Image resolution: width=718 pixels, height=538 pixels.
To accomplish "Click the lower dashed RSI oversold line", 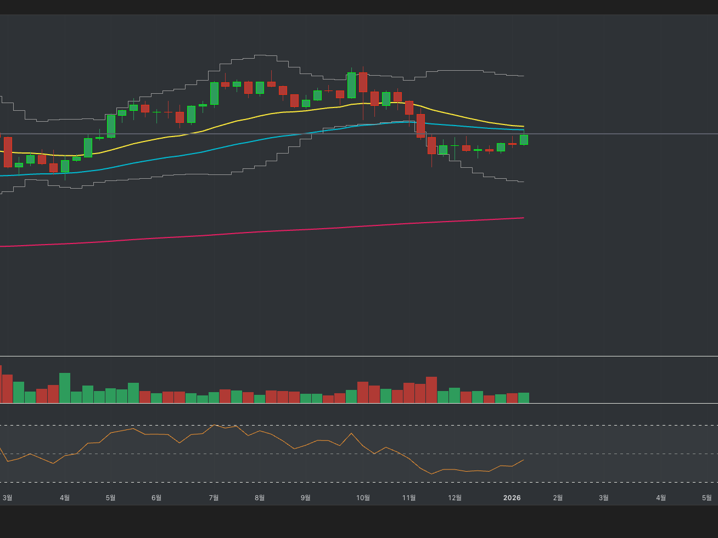I will coord(604,483).
